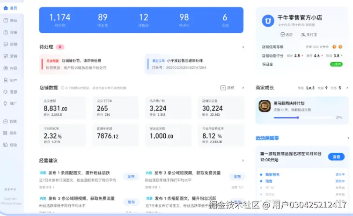Image resolution: width=353 pixels, height=216 pixels.
Task: Open 查看详情 under 发布 1 条搭配图文 top-left
Action: [47, 187]
